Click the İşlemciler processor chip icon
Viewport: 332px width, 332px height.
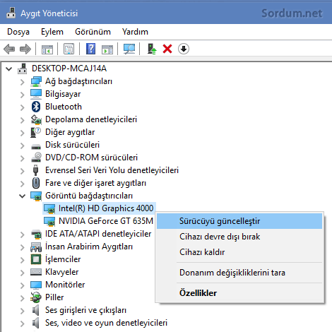point(36,259)
